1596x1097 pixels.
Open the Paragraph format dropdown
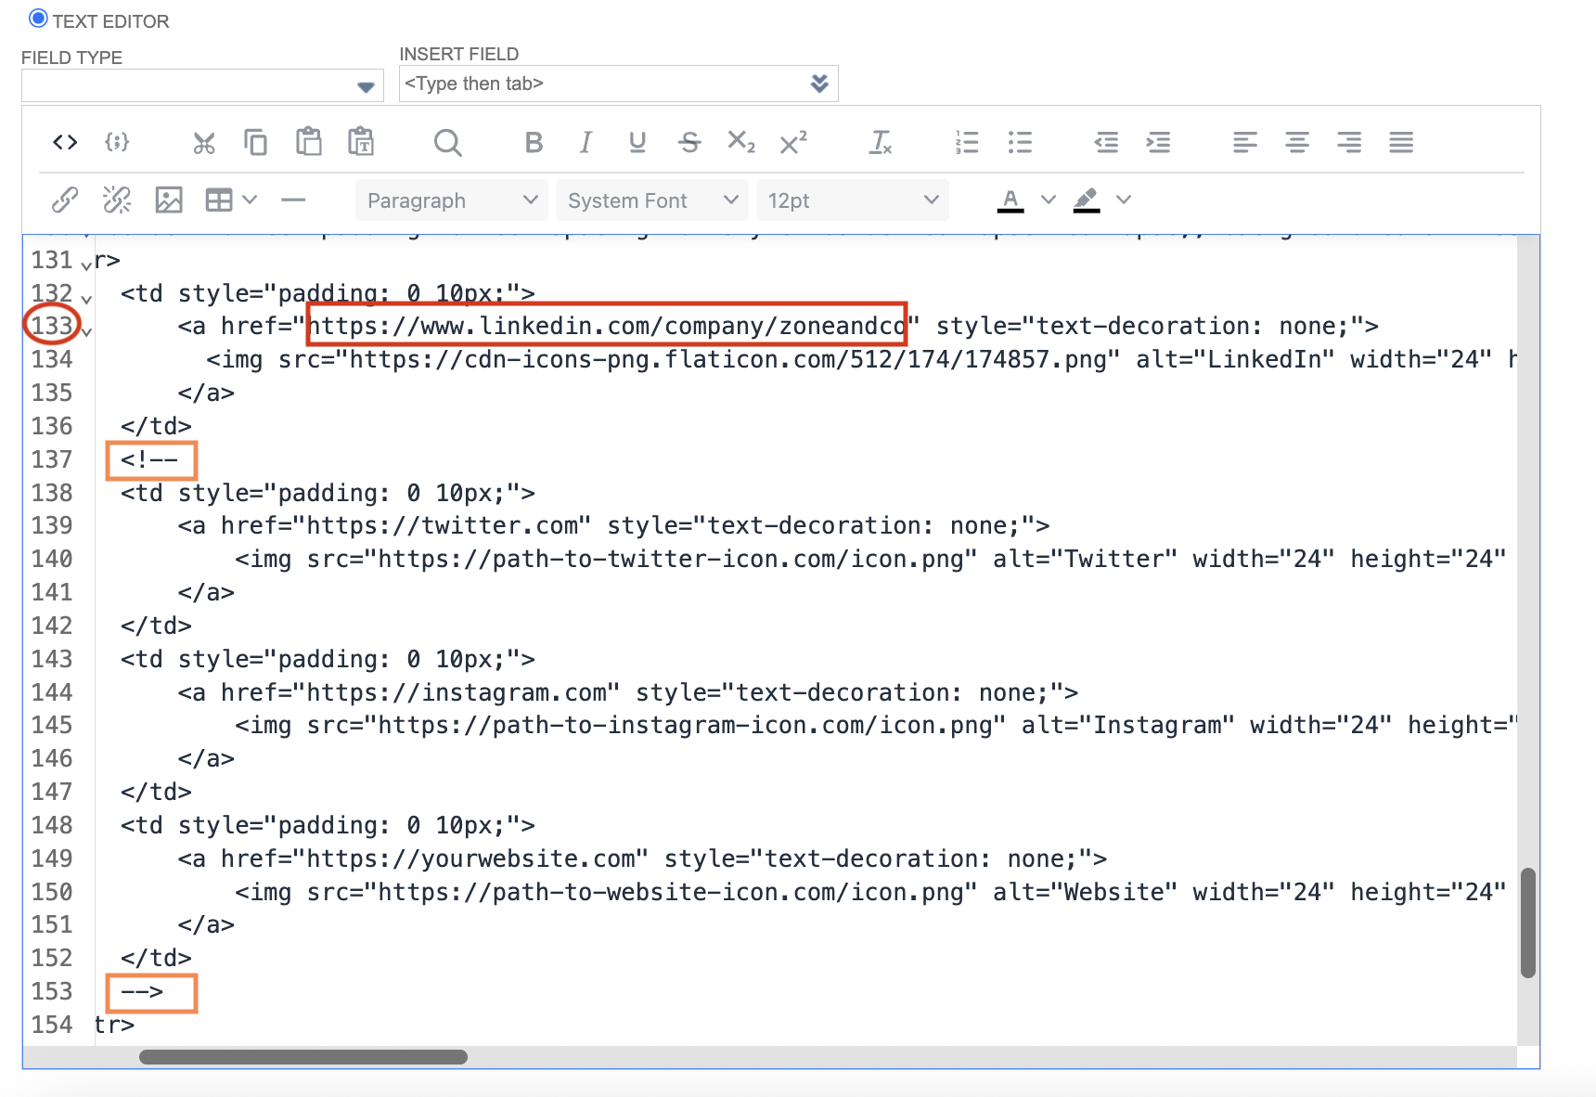(452, 200)
